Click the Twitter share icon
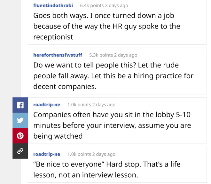 click(20, 120)
